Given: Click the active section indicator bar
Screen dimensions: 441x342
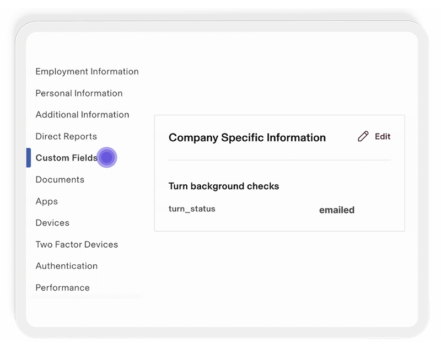Looking at the screenshot, I should pos(28,157).
